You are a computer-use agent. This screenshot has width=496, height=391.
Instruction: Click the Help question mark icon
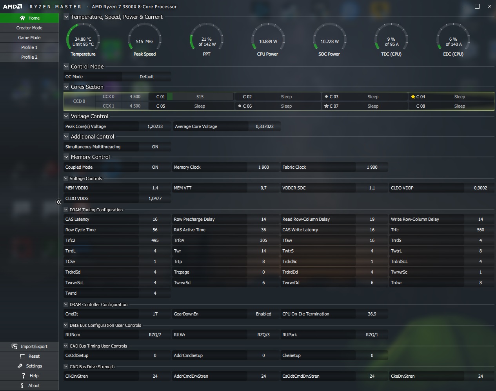23,376
